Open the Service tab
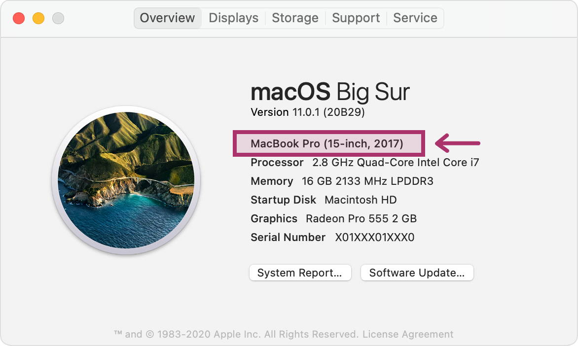Viewport: 578px width, 346px height. point(415,18)
